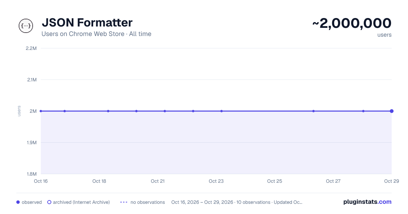Click the 'archived (Internet Archive)' legend text
The width and height of the screenshot is (408, 214).
pyautogui.click(x=81, y=202)
